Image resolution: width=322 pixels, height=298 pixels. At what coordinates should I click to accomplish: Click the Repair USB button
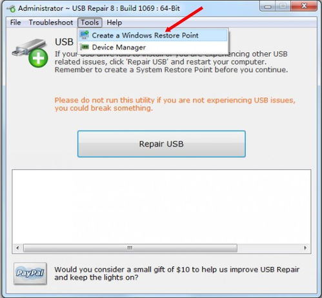click(161, 144)
